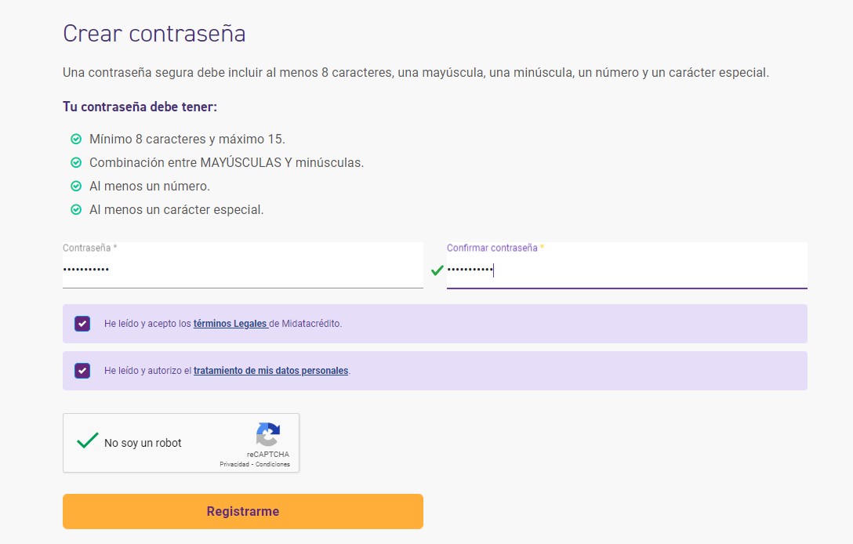The height and width of the screenshot is (544, 853).
Task: Click the check icon next to 'Combinación entre MAYÚSCULAS'
Action: 76,162
